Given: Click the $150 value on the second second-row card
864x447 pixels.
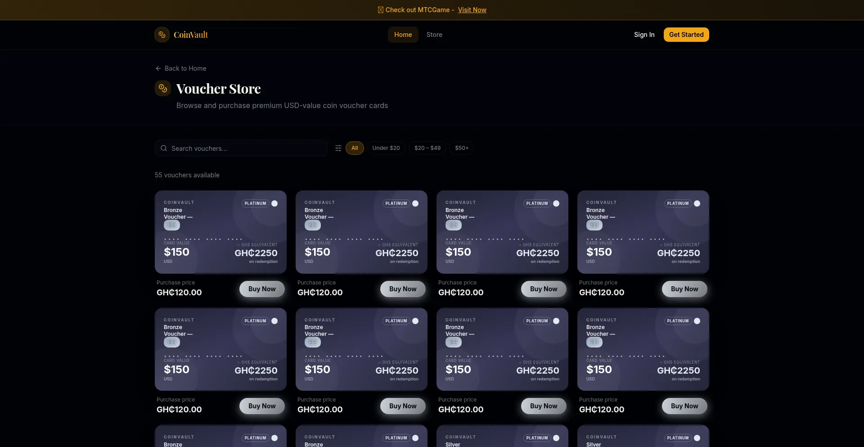Looking at the screenshot, I should click(317, 370).
